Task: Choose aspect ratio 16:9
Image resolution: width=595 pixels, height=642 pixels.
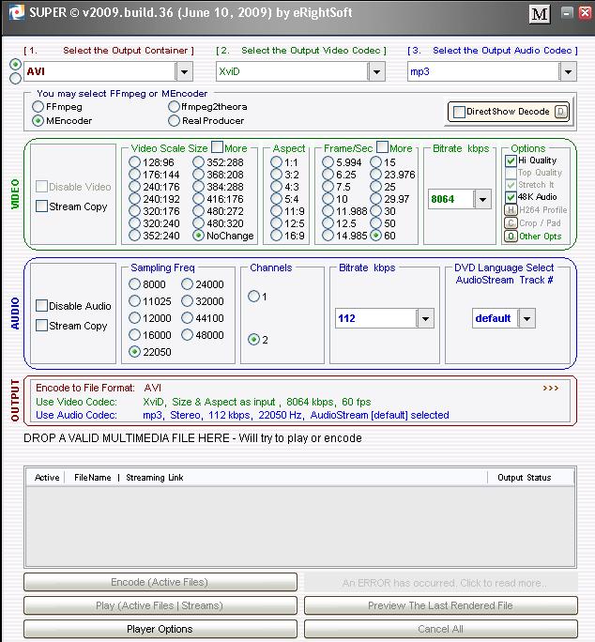Action: (x=277, y=236)
